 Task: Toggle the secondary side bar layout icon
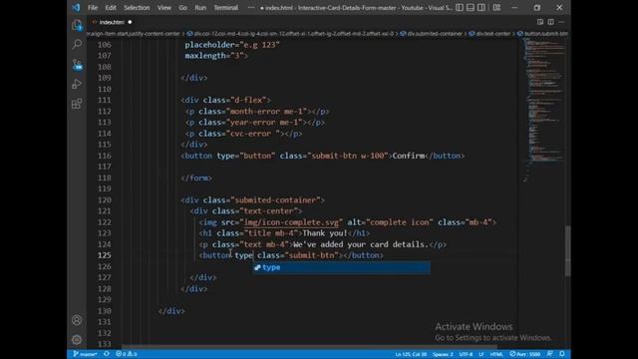(x=481, y=7)
